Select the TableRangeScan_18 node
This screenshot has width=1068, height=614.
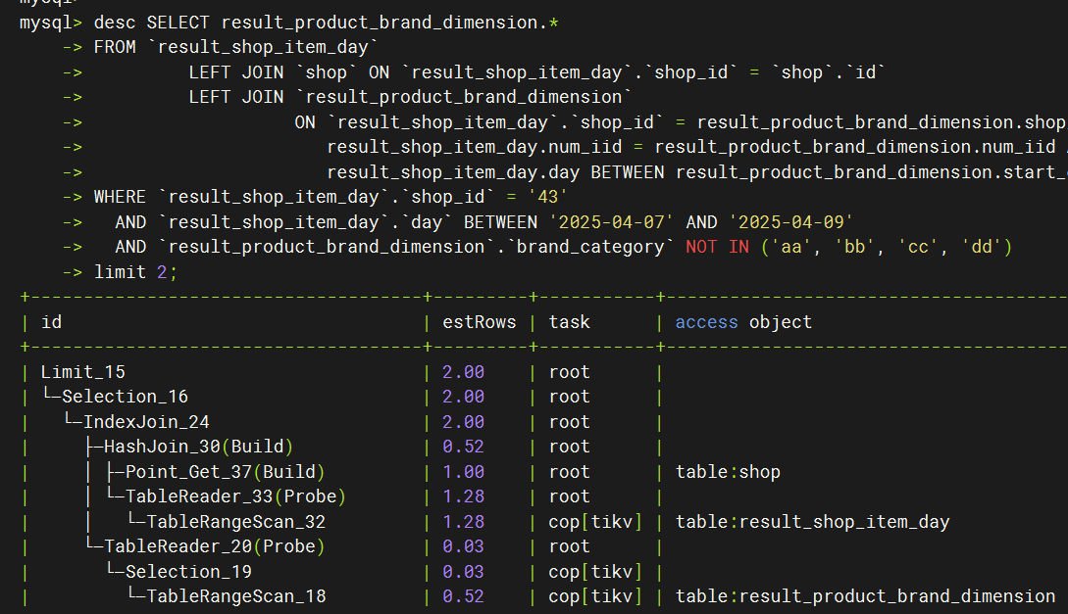click(x=235, y=596)
